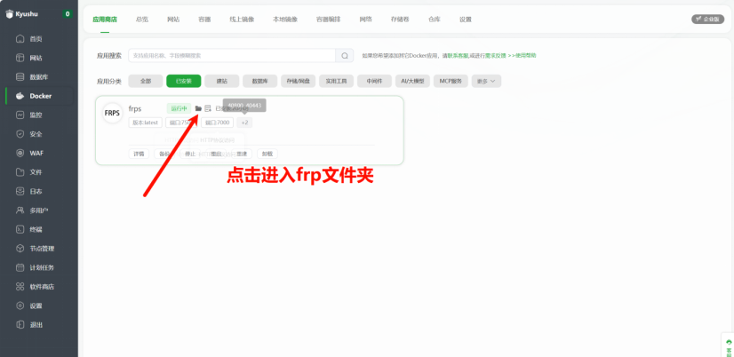Open 数据库 in the sidebar
Viewport: 734px width, 357px height.
pyautogui.click(x=39, y=76)
